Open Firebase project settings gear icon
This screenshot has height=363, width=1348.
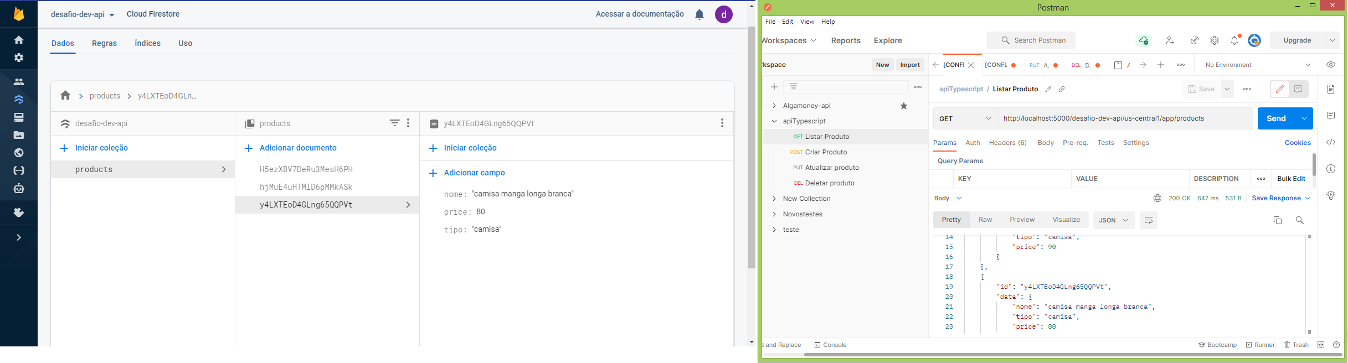tap(19, 58)
